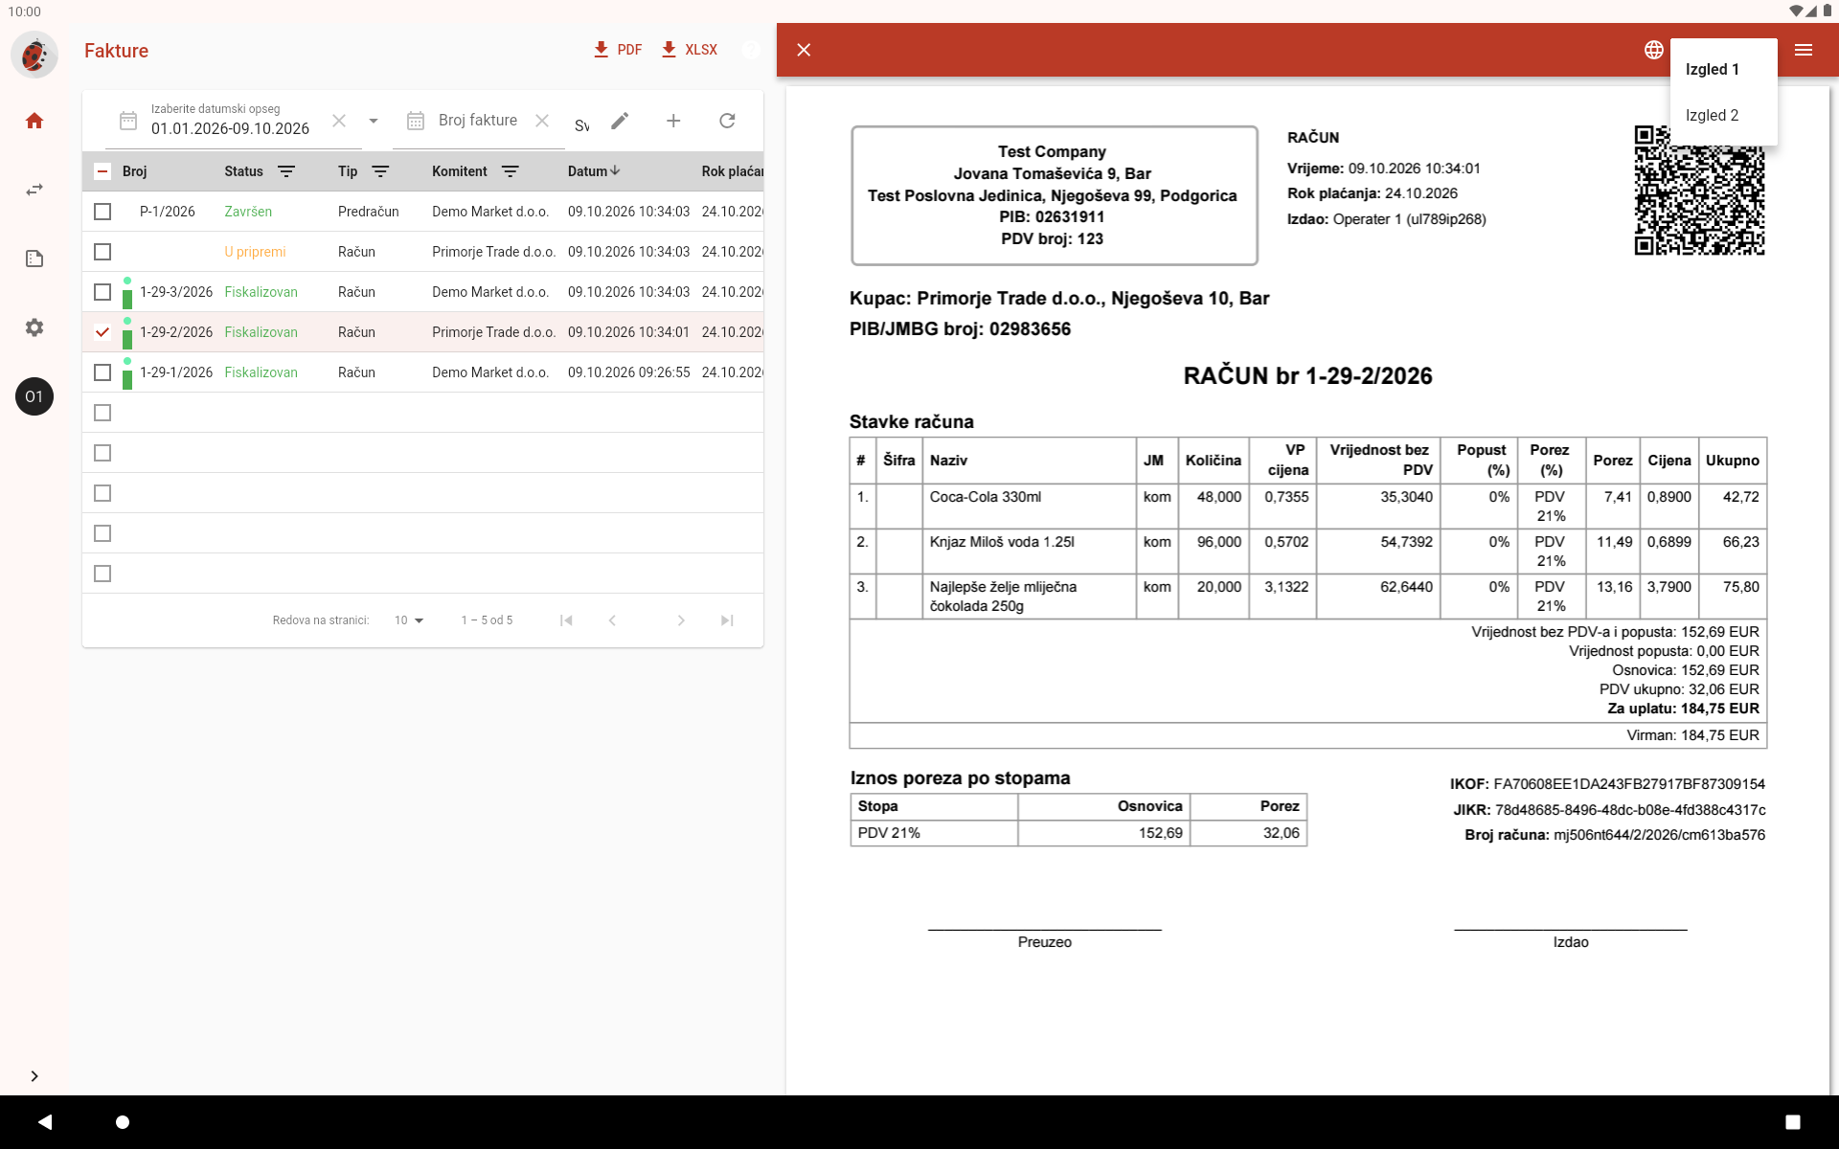Add new invoice with plus icon
Image resolution: width=1839 pixels, height=1149 pixels.
click(673, 121)
